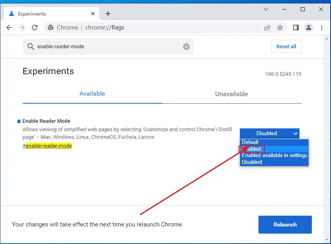
Task: Click the relaunch notice text
Action: (98, 224)
